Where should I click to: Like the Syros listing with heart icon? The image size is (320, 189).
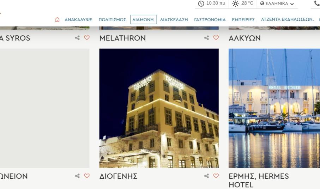coord(87,38)
